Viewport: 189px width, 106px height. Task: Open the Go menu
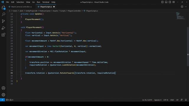(33, 2)
